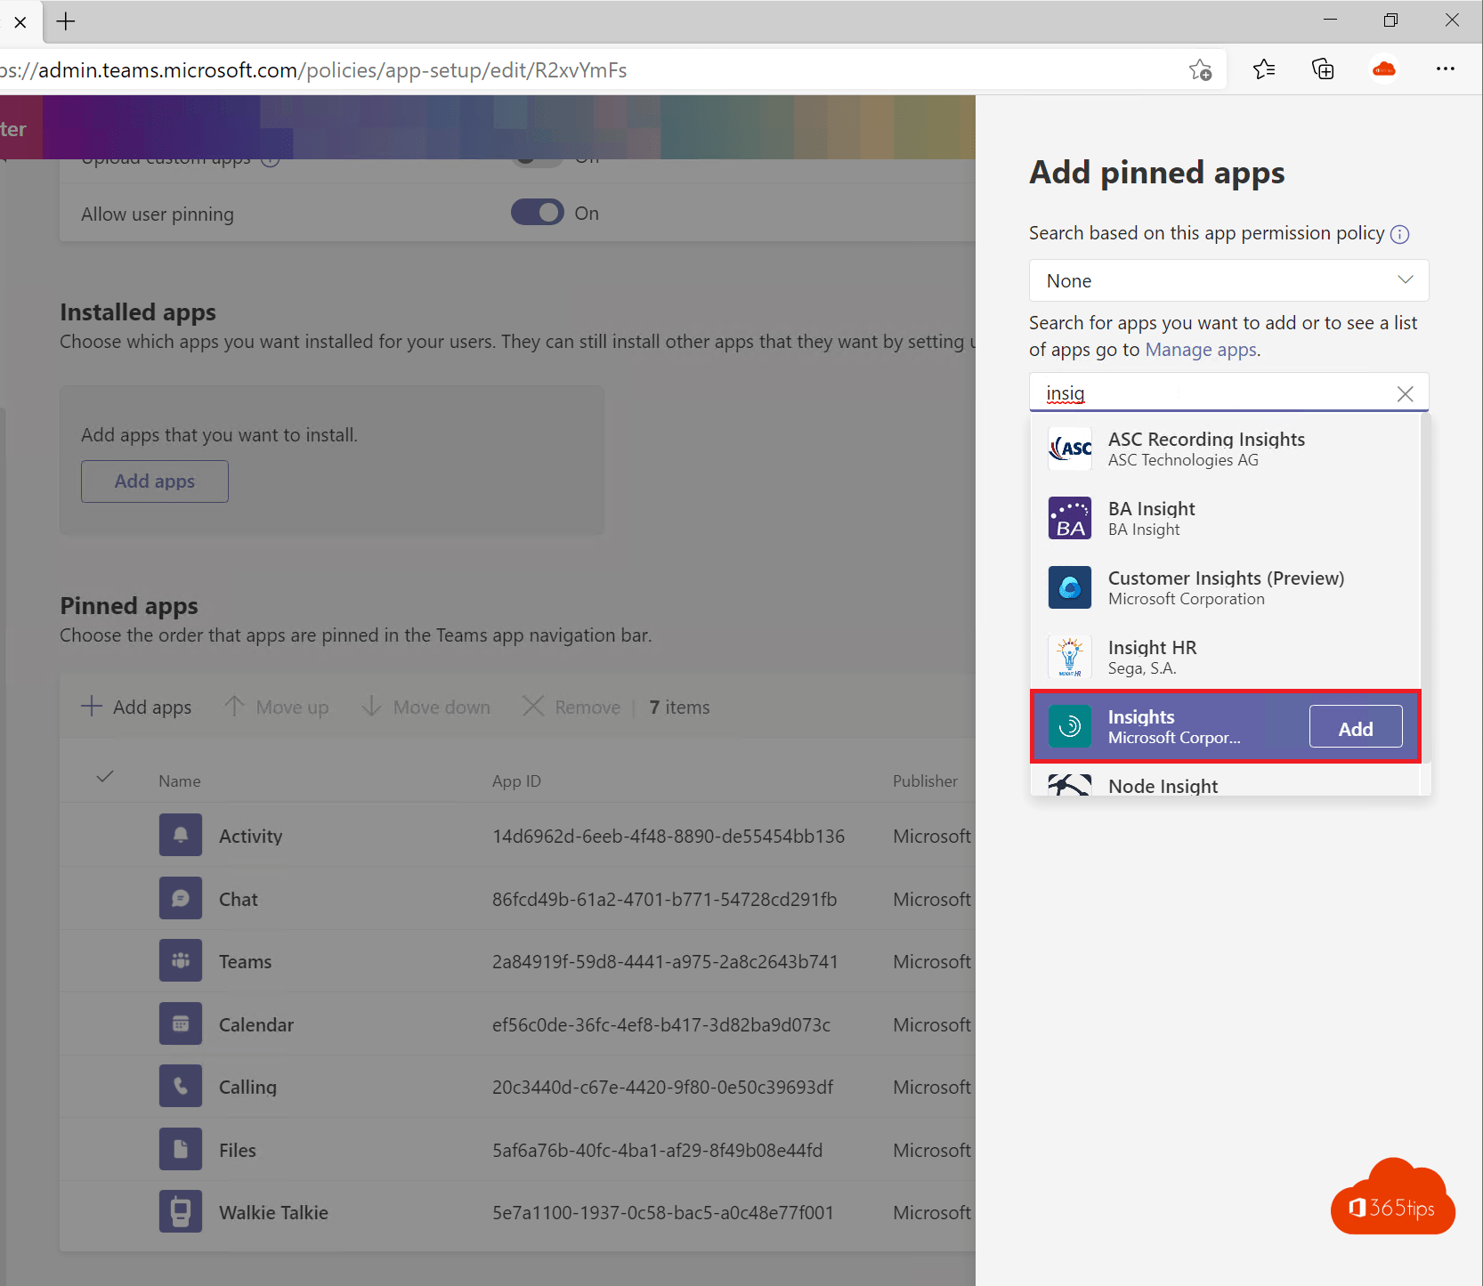Open the Manage apps link

pyautogui.click(x=1199, y=349)
